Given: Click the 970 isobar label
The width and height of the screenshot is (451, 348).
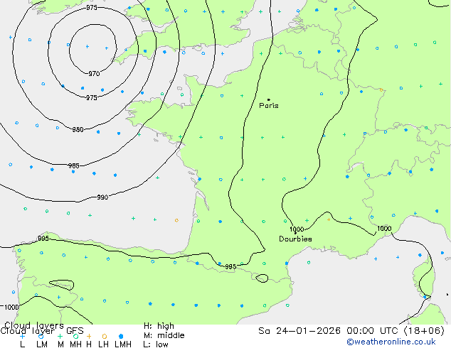Looking at the screenshot, I should [x=94, y=74].
